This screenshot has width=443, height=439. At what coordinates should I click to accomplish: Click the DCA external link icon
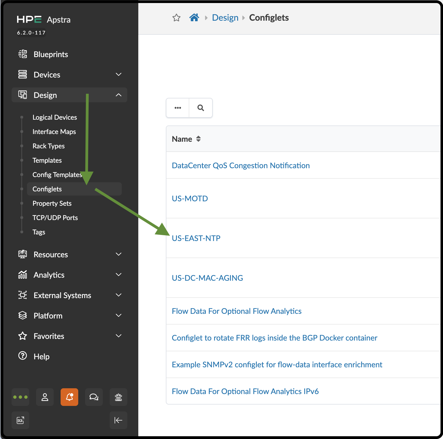point(20,420)
